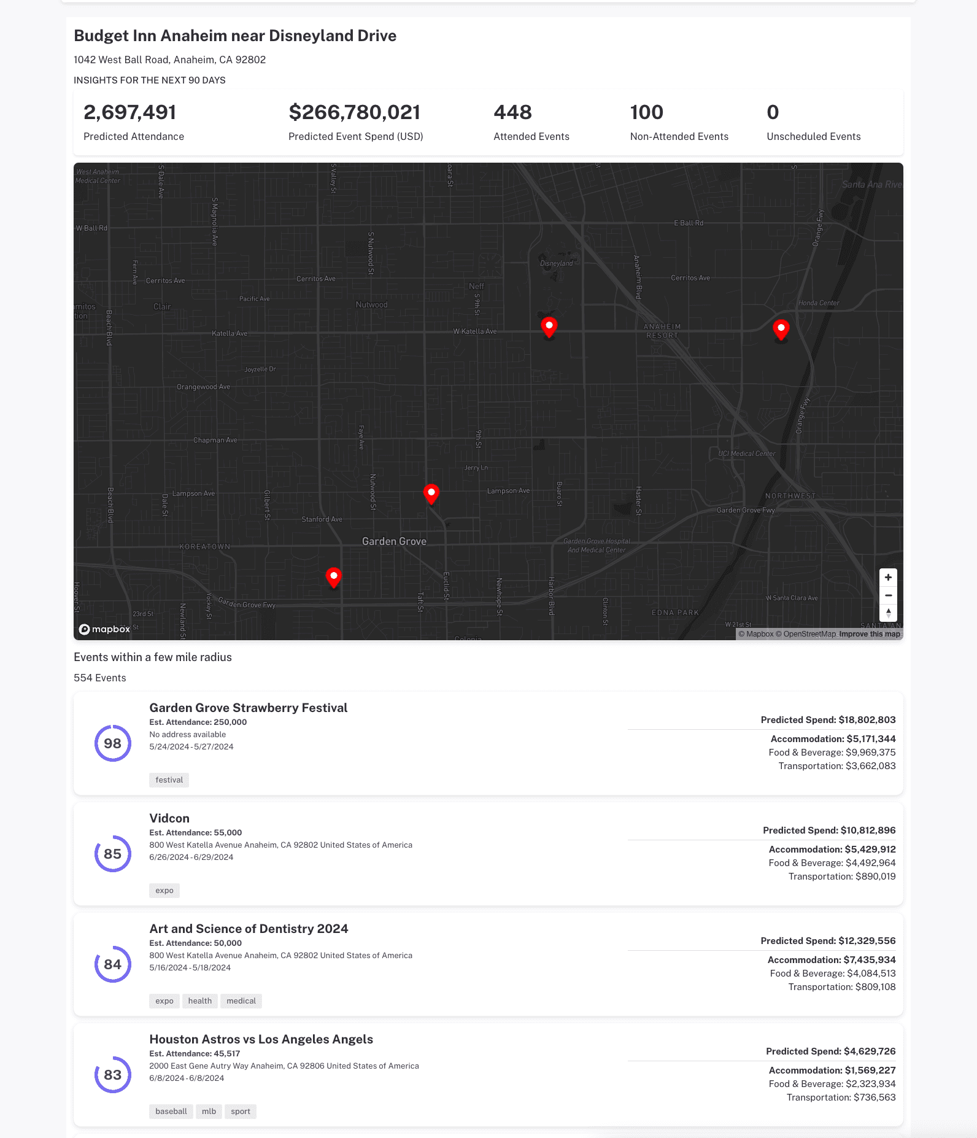Image resolution: width=977 pixels, height=1138 pixels.
Task: Click the address 1042 West Ball Road
Action: (x=170, y=60)
